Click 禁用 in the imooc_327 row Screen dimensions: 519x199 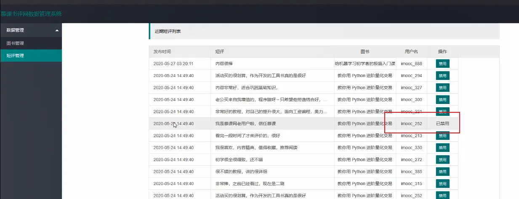click(442, 88)
